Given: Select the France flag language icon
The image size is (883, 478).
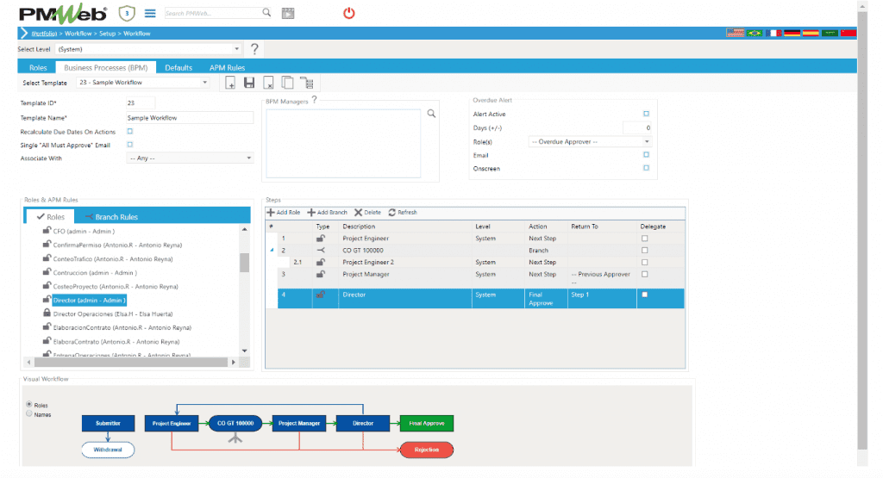Looking at the screenshot, I should [x=773, y=33].
